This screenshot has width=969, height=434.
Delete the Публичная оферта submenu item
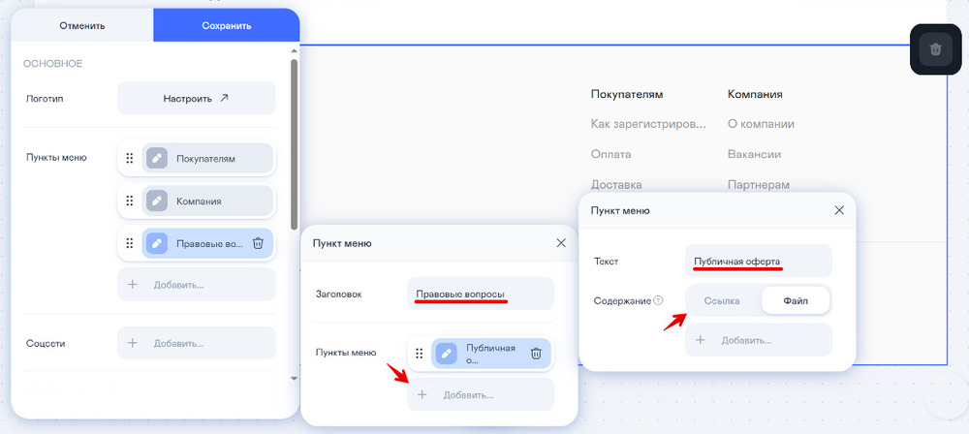click(536, 354)
